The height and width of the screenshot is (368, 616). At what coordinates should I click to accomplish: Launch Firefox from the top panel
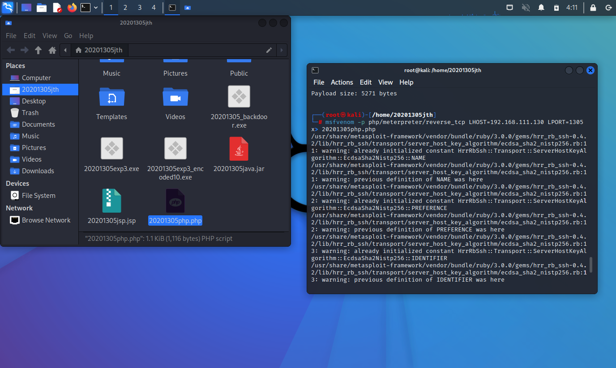click(x=72, y=8)
